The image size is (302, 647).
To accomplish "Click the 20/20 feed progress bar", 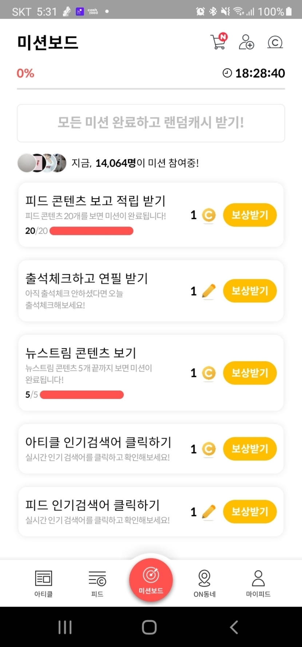I will 91,231.
